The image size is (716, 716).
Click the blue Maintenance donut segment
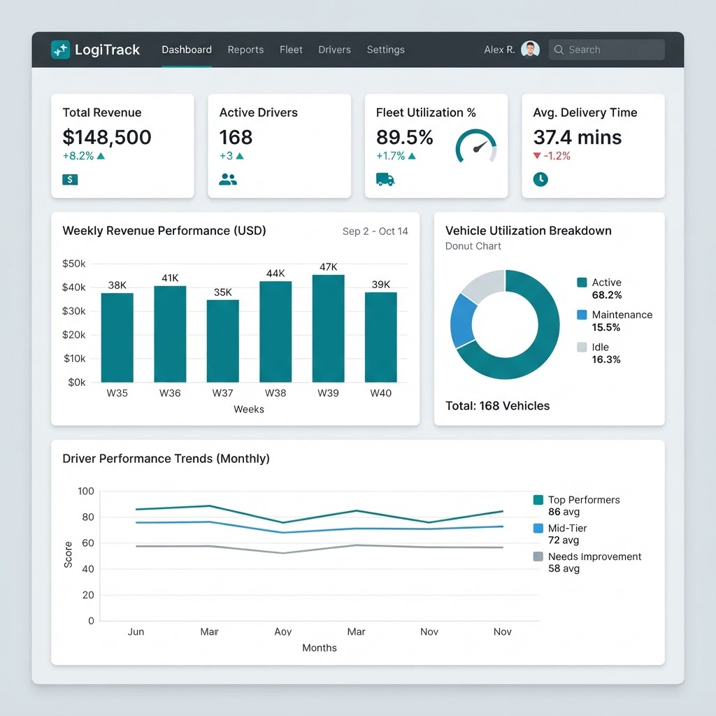[x=461, y=321]
